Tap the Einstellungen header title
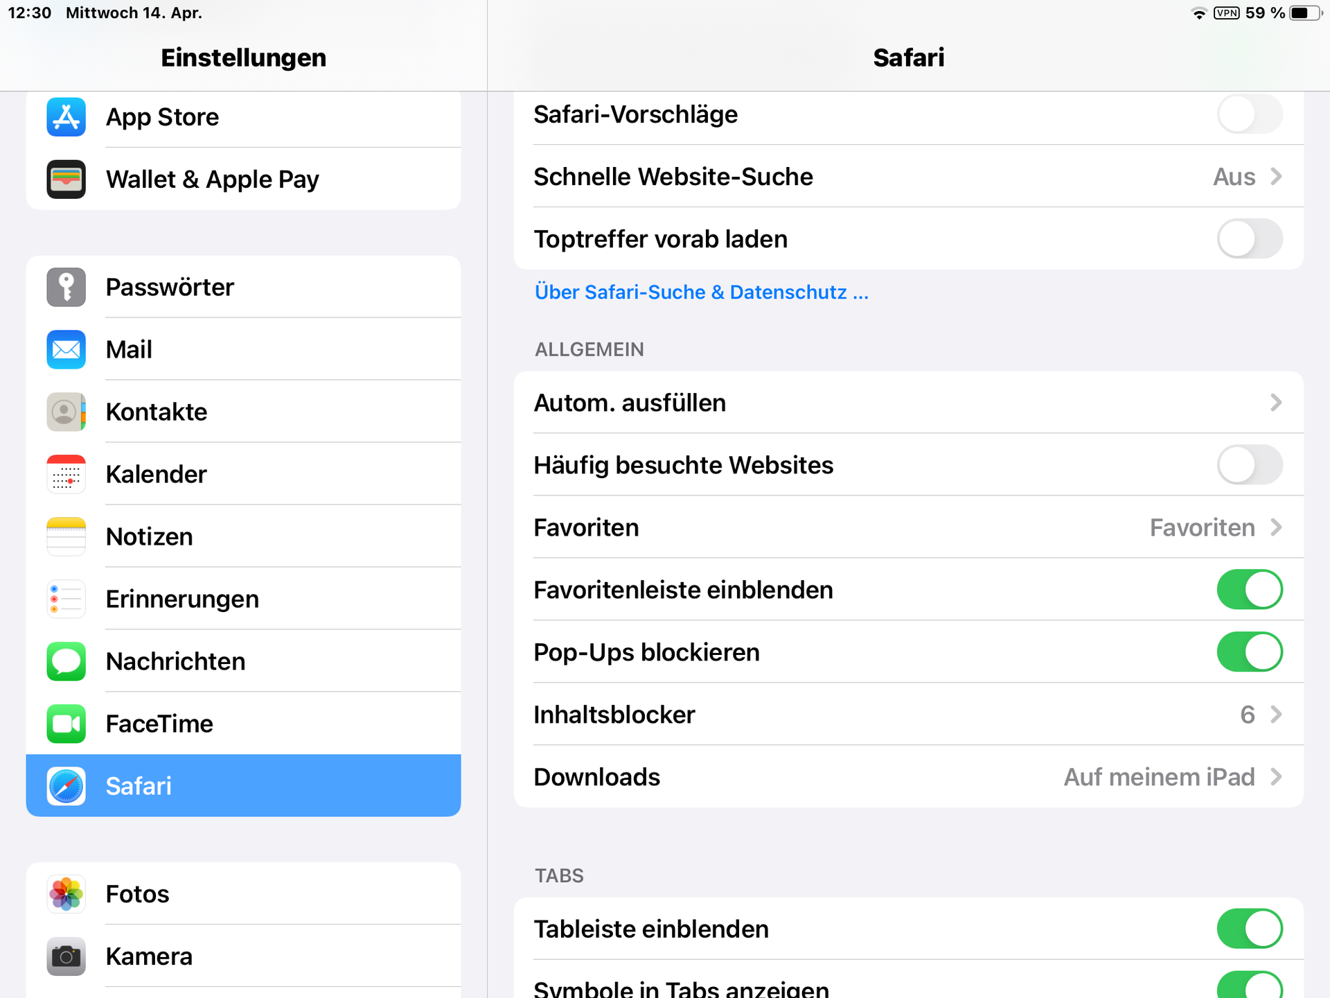 pos(243,58)
